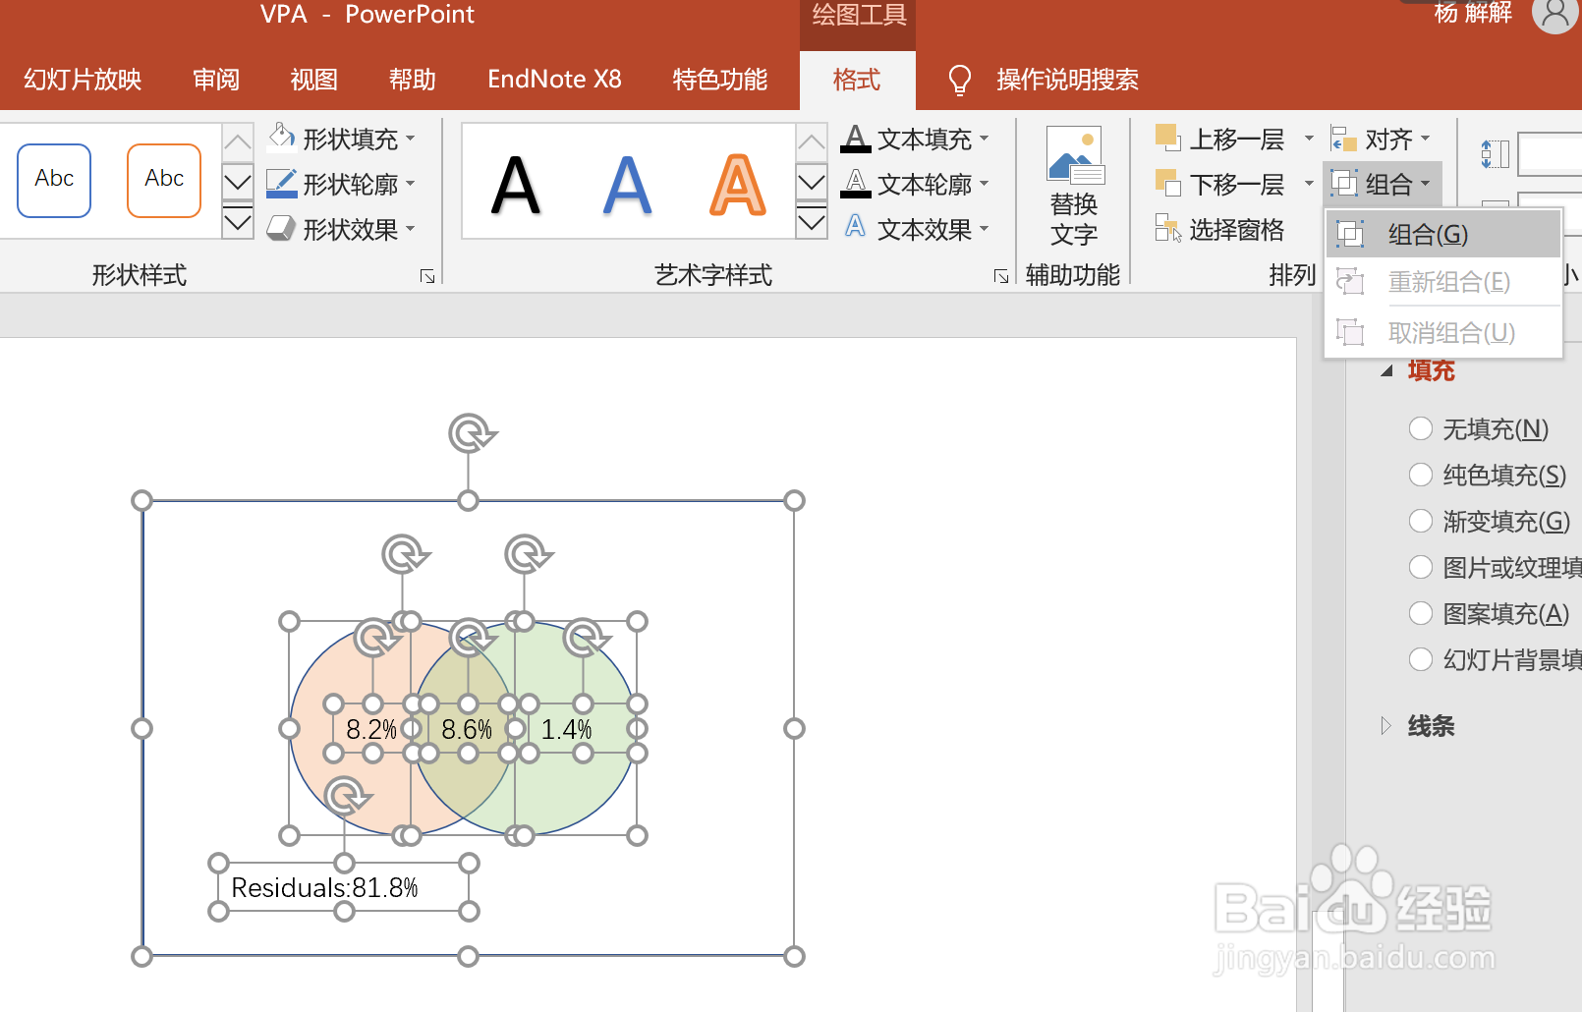Viewport: 1582px width, 1012px height.
Task: Click the 文本效果 icon
Action: coord(856,228)
